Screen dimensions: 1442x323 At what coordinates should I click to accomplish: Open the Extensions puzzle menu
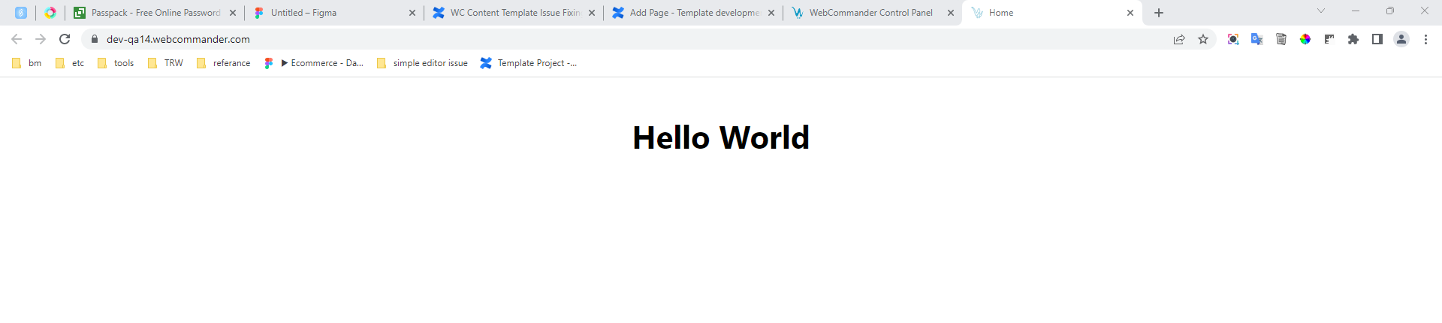1353,39
